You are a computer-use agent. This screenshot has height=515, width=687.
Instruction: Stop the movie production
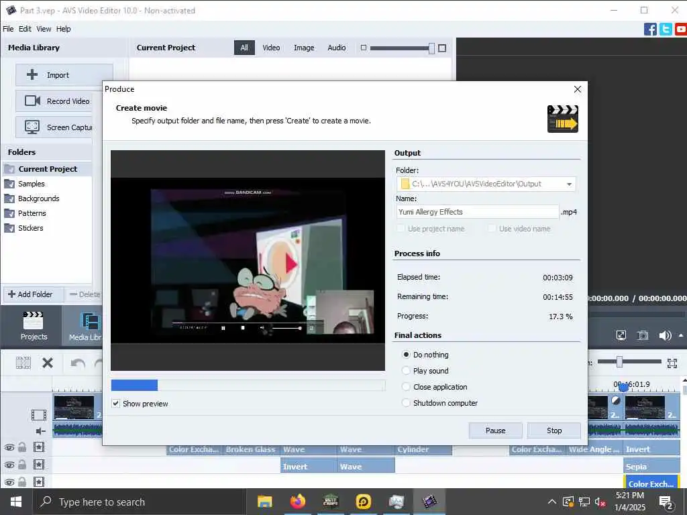pos(554,431)
